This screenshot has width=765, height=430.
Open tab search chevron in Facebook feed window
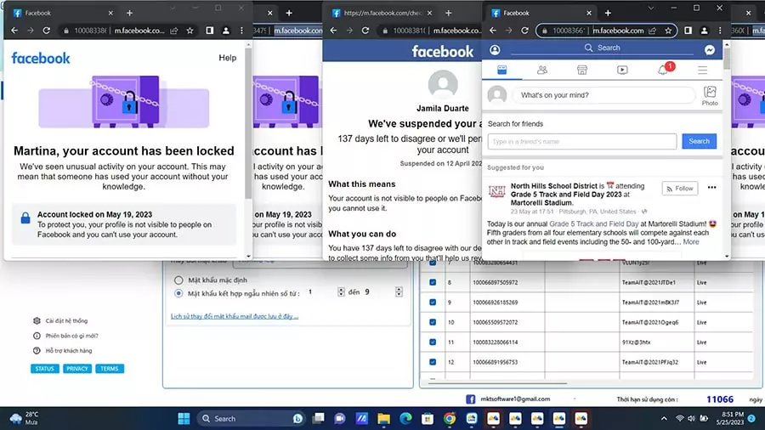coord(651,8)
